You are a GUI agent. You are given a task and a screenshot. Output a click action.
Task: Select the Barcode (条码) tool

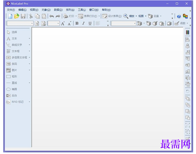12,64
